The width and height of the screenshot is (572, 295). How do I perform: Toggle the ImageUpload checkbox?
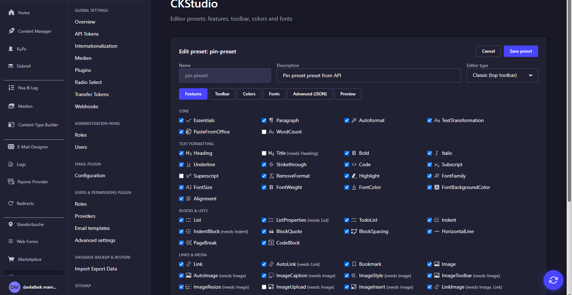[x=264, y=287]
